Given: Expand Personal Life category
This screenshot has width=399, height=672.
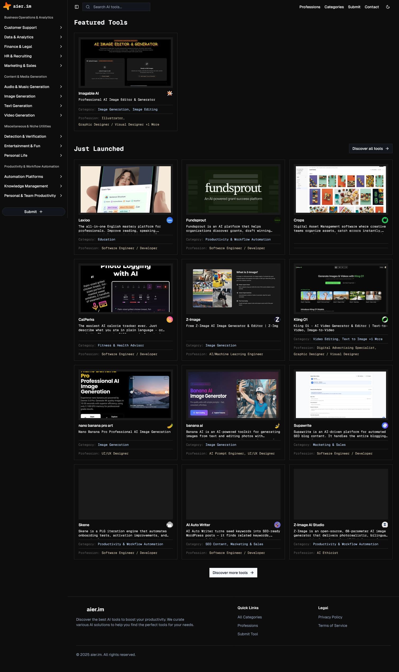Looking at the screenshot, I should [33, 156].
